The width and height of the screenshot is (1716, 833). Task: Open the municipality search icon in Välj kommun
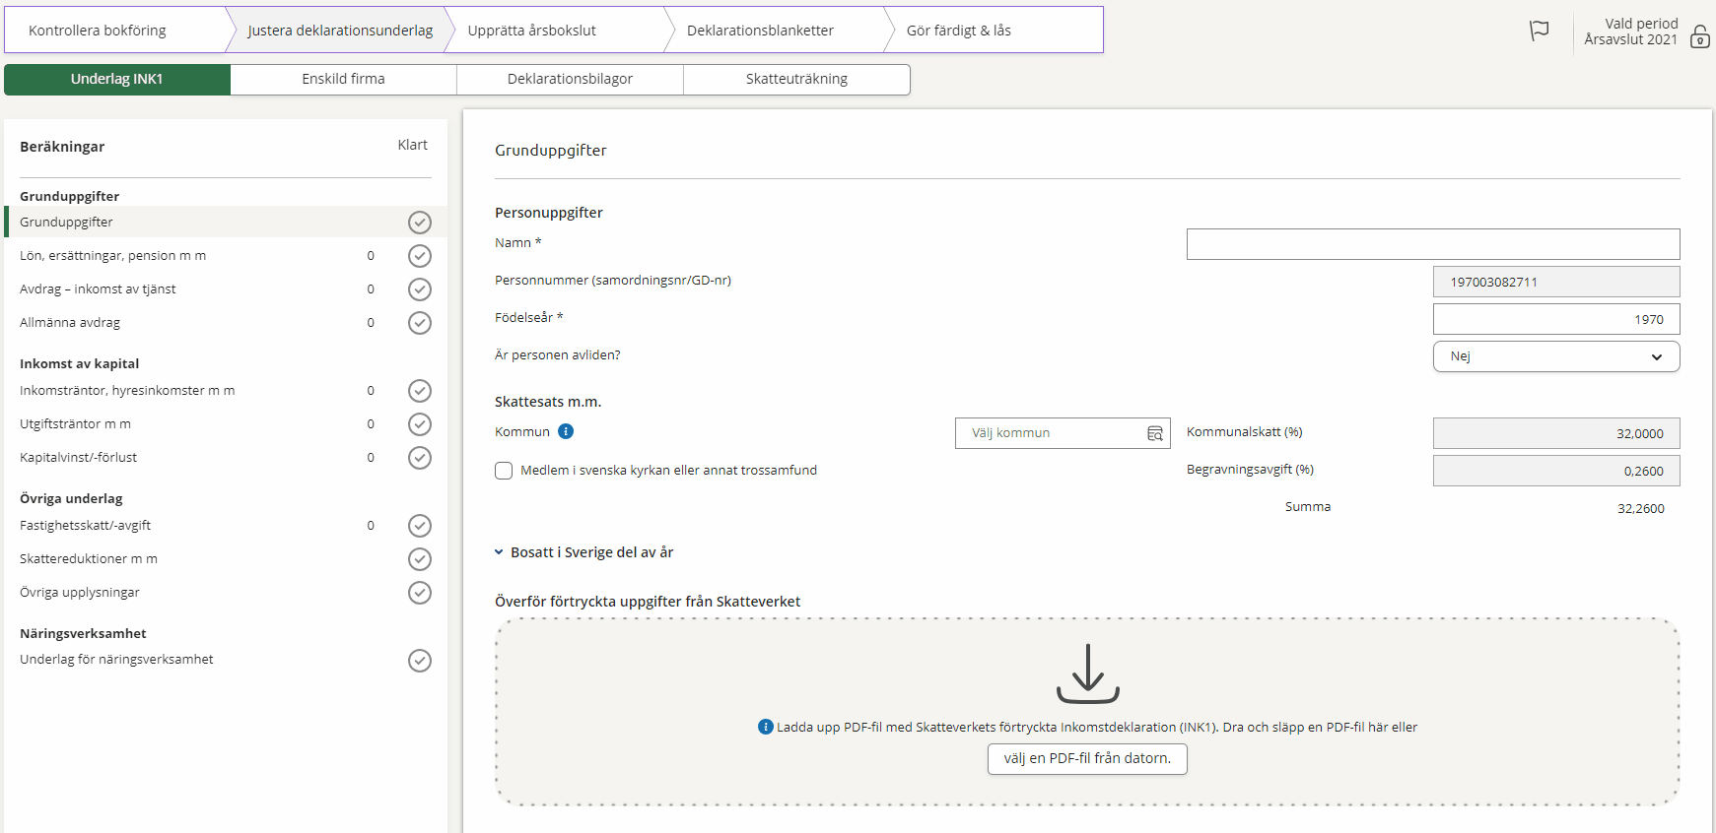coord(1155,433)
